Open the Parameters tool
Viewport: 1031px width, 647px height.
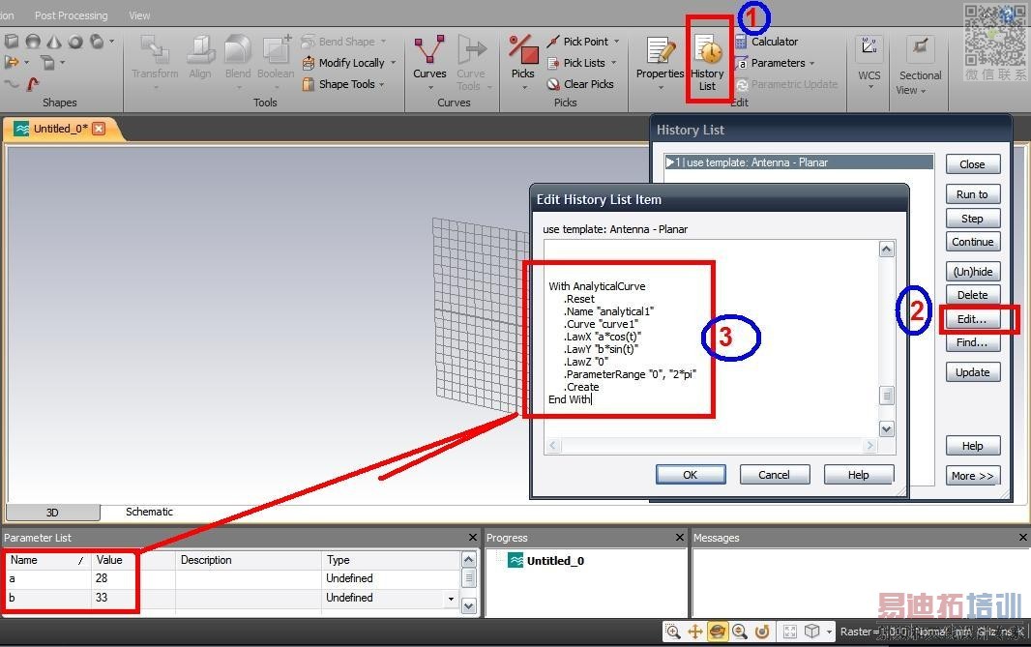(x=771, y=63)
